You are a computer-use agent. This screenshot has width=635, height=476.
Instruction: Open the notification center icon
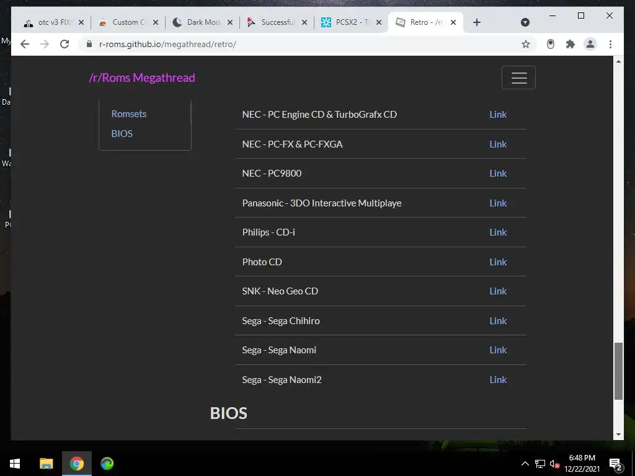[x=616, y=464]
